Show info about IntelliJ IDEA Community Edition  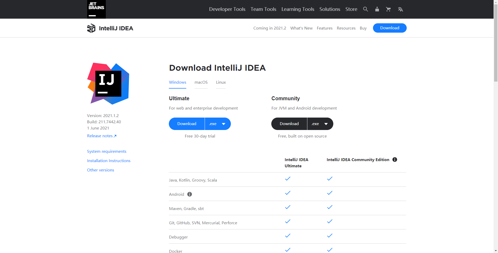coord(395,160)
